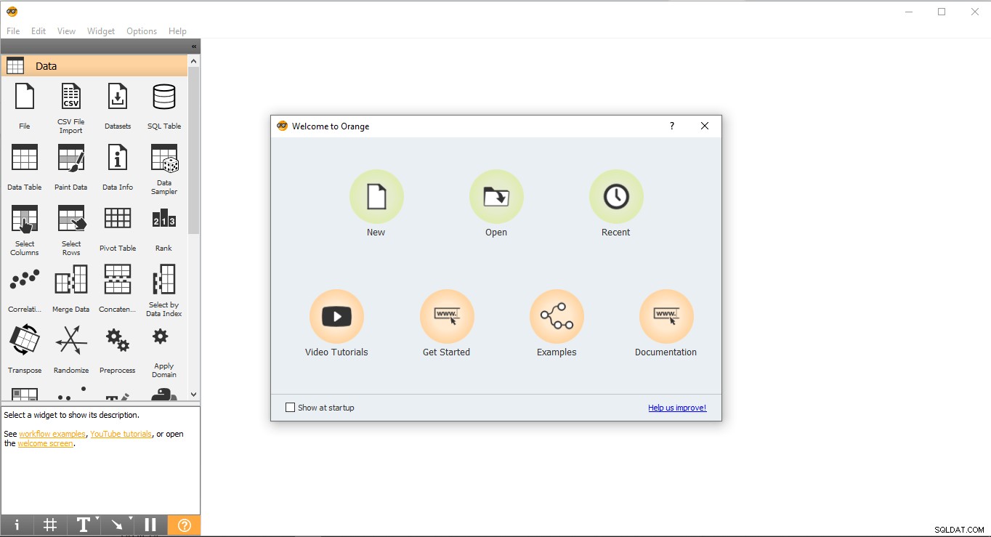Select the text annotation tool
The image size is (991, 537).
tap(83, 525)
